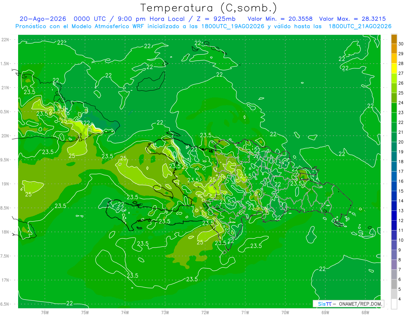
Task: Click the '70W' longitude axis label
Action: pos(285,313)
